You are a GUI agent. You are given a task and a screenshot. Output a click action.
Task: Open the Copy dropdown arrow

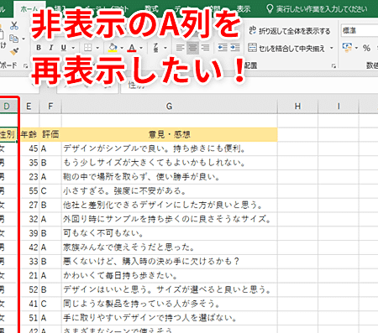[24, 39]
